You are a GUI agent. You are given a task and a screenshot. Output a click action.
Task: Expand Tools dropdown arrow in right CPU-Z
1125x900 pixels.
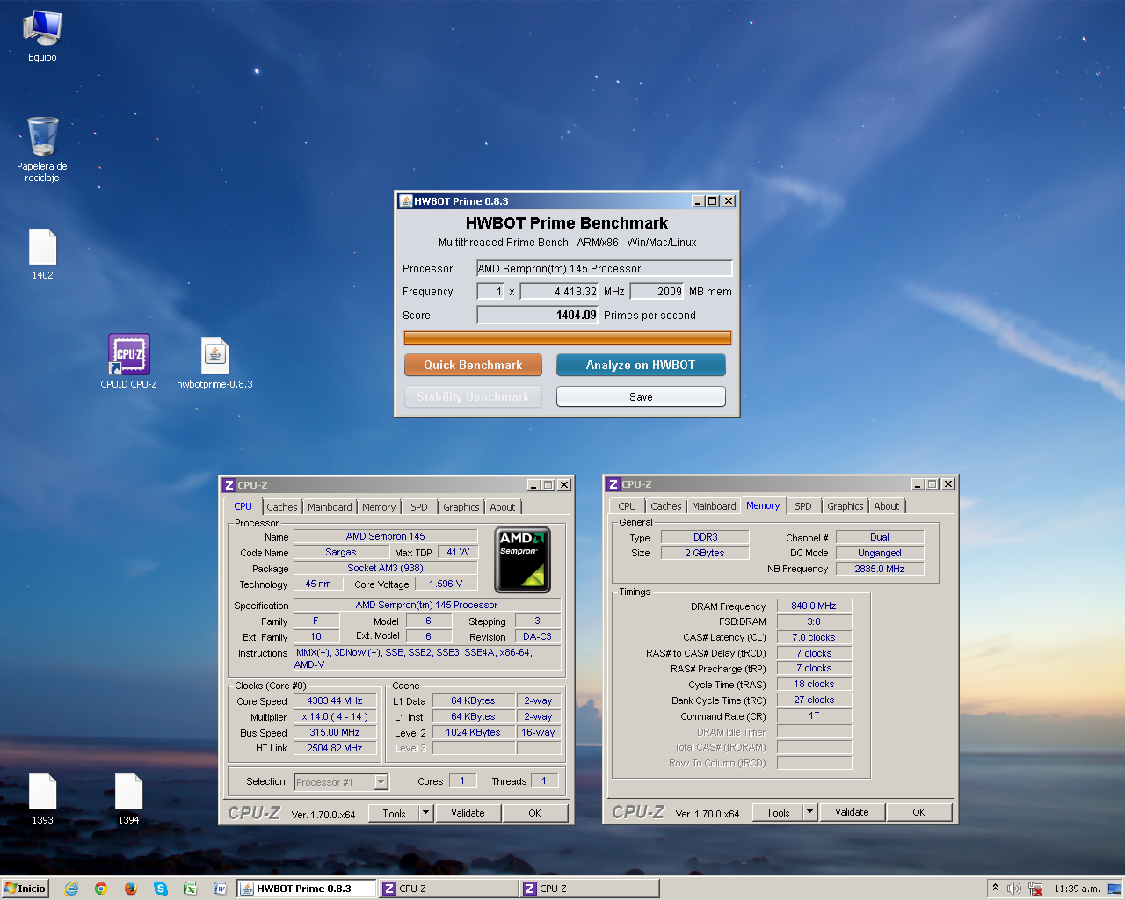click(810, 812)
